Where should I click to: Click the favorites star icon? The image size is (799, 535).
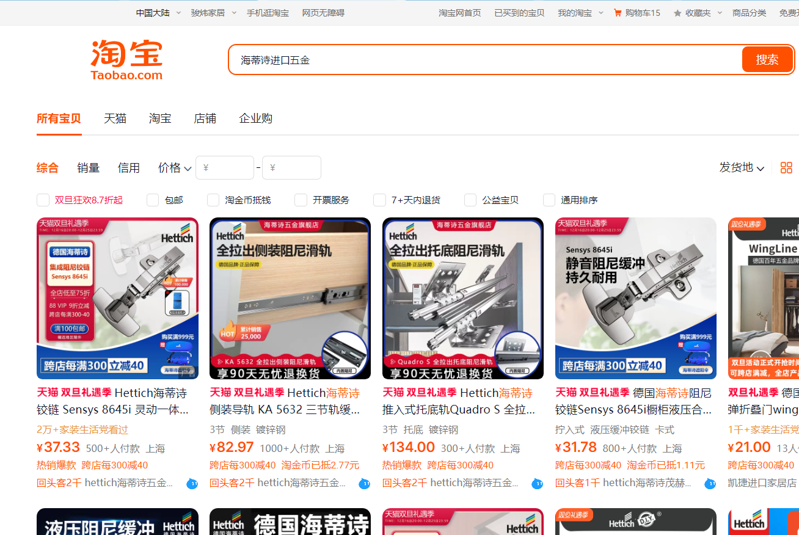tap(677, 13)
